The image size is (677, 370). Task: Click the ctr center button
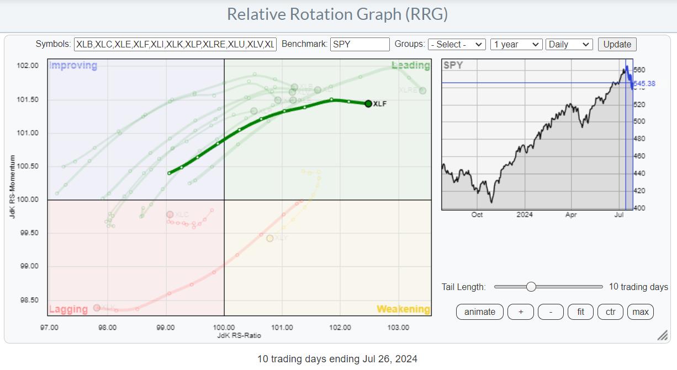point(610,312)
